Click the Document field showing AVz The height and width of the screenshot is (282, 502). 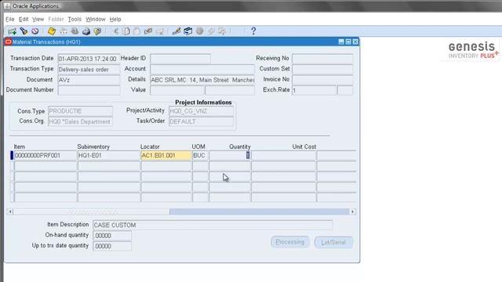(89, 80)
